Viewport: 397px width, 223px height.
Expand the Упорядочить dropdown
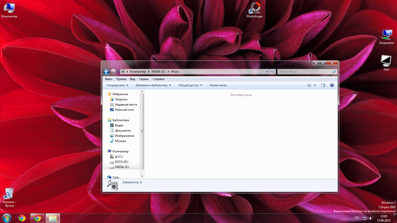(117, 85)
